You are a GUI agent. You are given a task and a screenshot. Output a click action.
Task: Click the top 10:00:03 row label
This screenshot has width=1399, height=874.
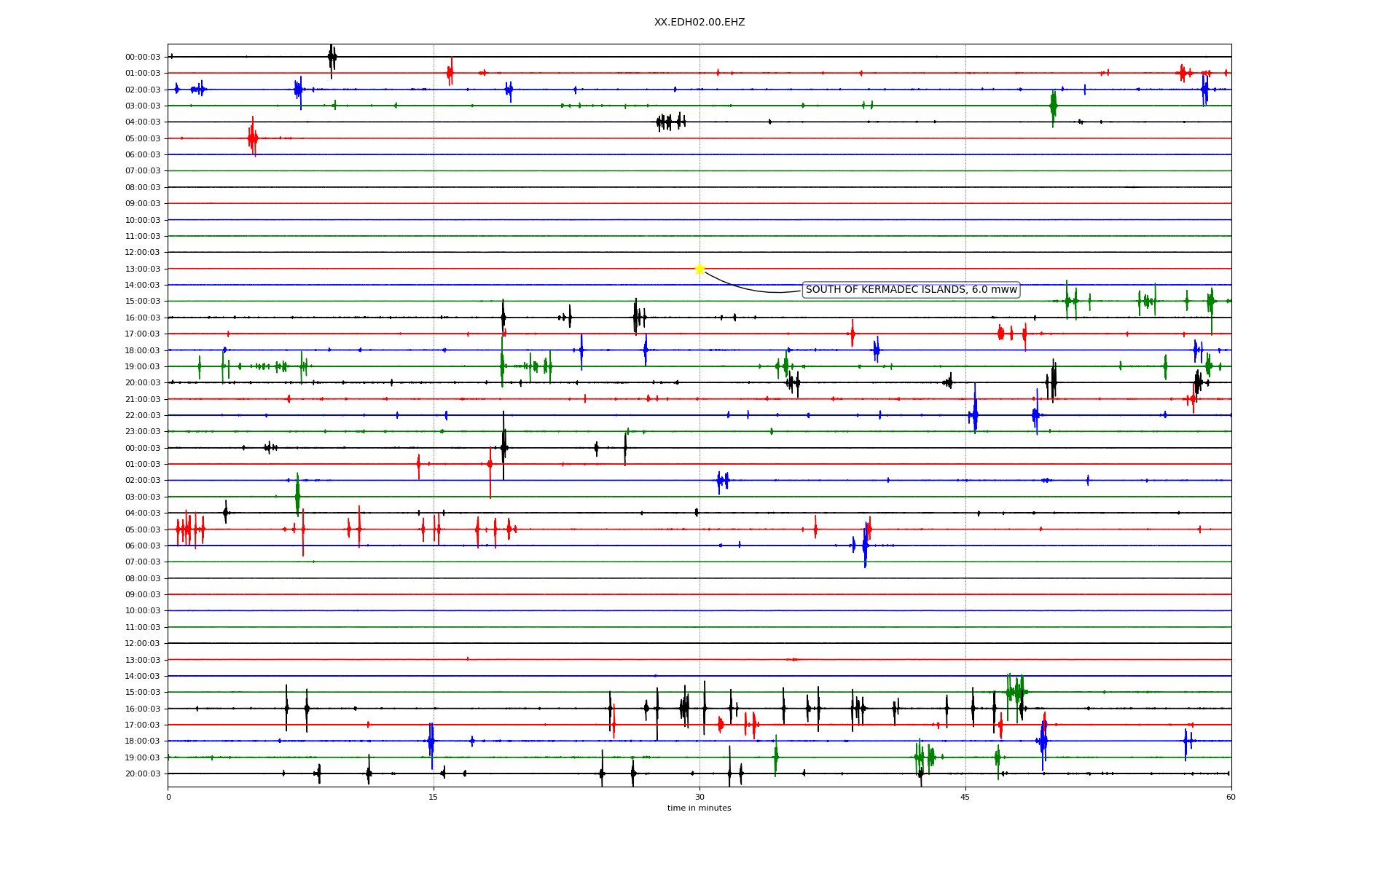pyautogui.click(x=143, y=220)
